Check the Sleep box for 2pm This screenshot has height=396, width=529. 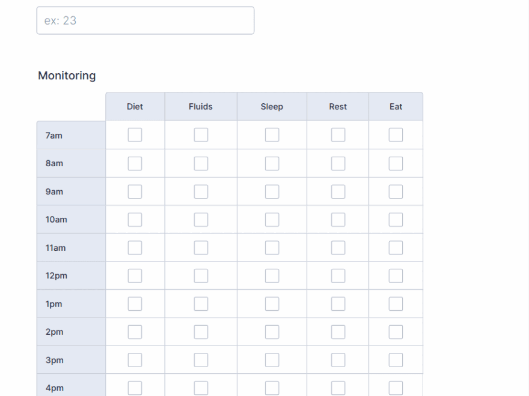coord(272,332)
